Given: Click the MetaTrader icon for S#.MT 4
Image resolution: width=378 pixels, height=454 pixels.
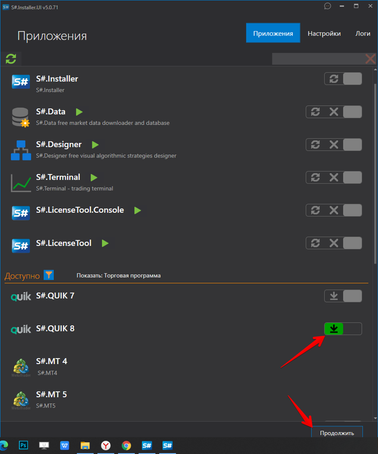Looking at the screenshot, I should click(21, 367).
